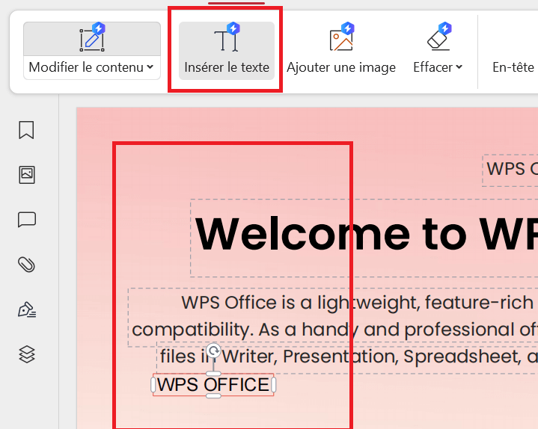The height and width of the screenshot is (429, 538).
Task: Click the small WPS text box at top right
Action: (x=510, y=170)
